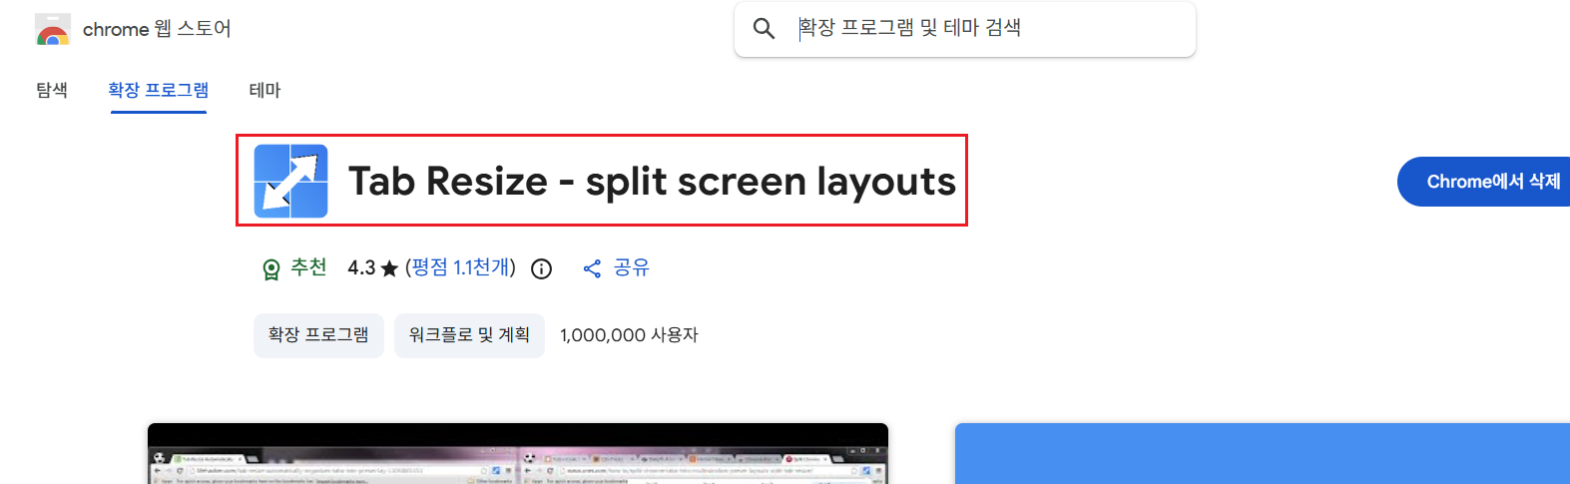The width and height of the screenshot is (1570, 484).
Task: Select the 확장 프로그램 category chip
Action: [318, 335]
